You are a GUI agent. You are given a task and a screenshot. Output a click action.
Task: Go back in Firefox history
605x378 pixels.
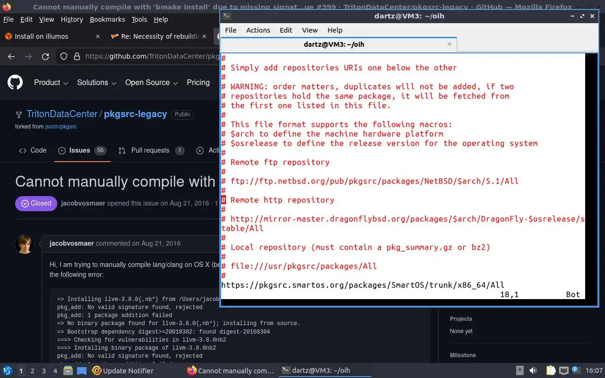pyautogui.click(x=11, y=56)
